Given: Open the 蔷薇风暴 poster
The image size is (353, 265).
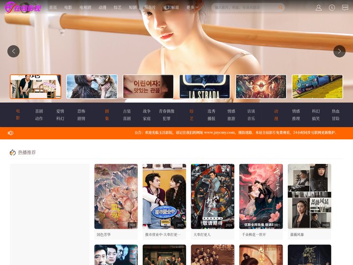Looking at the screenshot, I should (309, 196).
